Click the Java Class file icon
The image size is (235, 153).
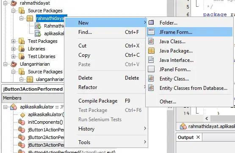(151, 41)
